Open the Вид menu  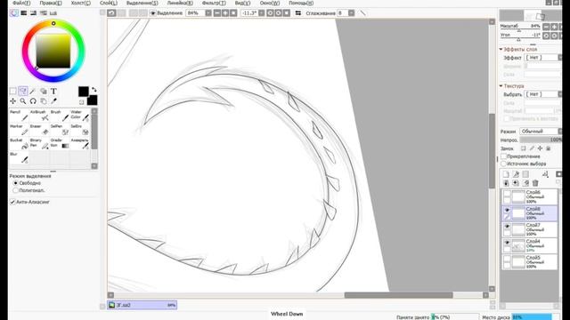pyautogui.click(x=242, y=3)
